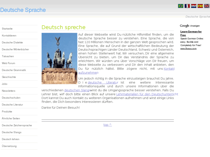Go to Deutschschulen page
Screen dimensions: 210x157
point(19,98)
